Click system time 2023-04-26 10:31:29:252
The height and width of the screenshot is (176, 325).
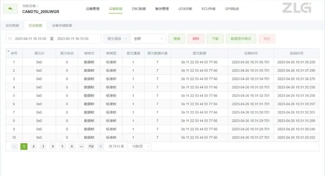[296, 138]
